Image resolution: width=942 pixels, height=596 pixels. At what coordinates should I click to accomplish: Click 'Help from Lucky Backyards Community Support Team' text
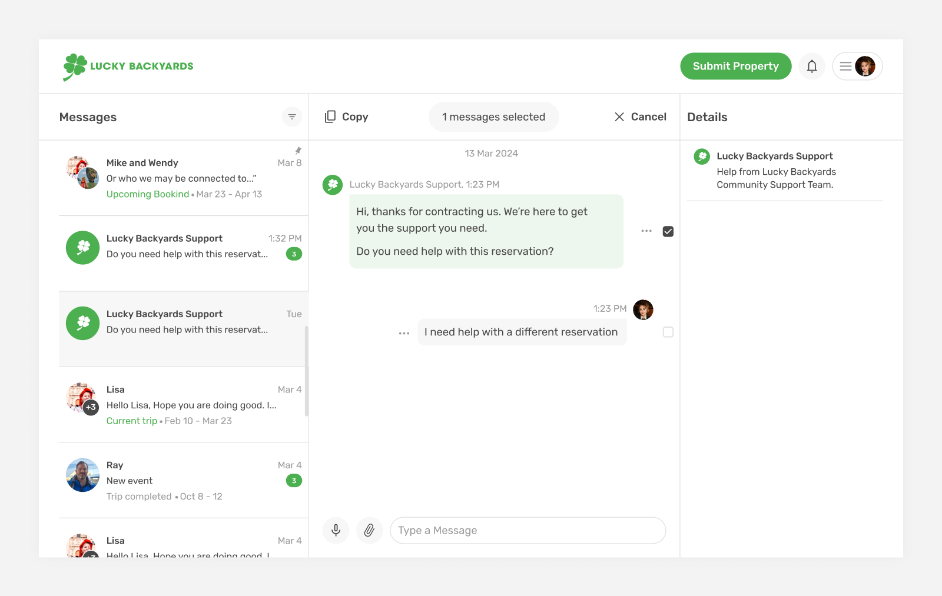click(777, 178)
